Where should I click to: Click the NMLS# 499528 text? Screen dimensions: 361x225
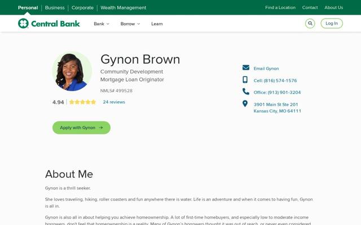116,91
